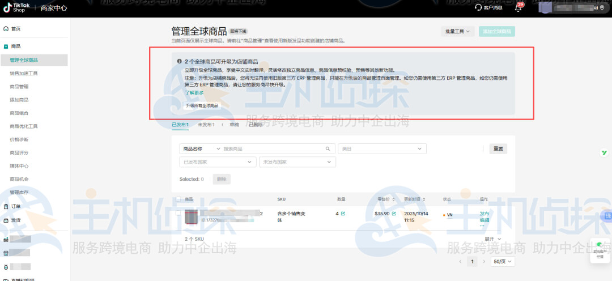Click the 2 个 SKU text
The height and width of the screenshot is (281, 612).
pos(194,239)
